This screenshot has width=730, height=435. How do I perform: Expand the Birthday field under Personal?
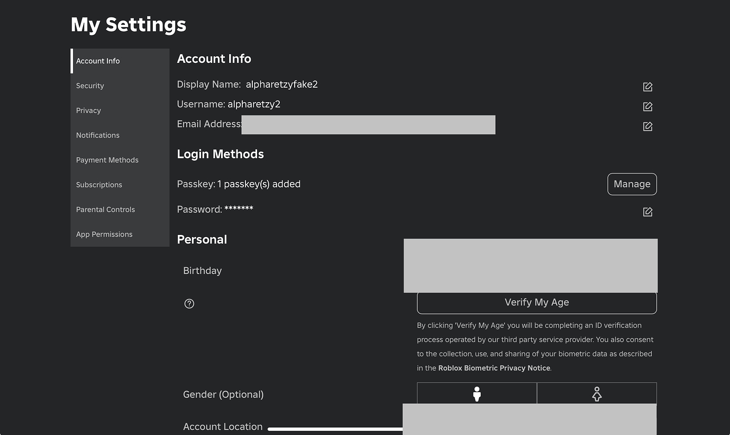(x=531, y=265)
